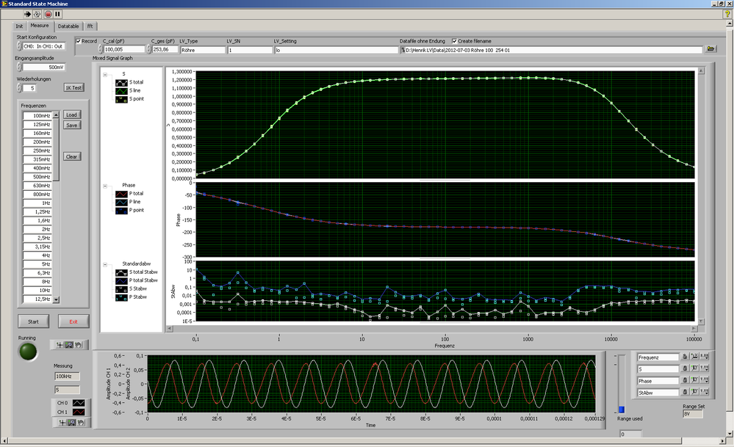Image resolution: width=734 pixels, height=447 pixels.
Task: Toggle the Record checkbox
Action: pos(79,41)
